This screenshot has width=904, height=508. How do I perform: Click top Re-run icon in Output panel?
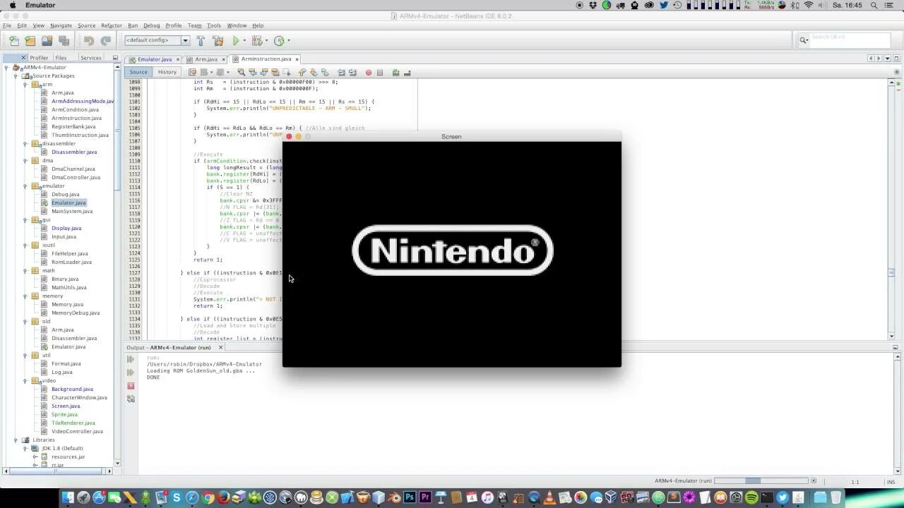(131, 359)
